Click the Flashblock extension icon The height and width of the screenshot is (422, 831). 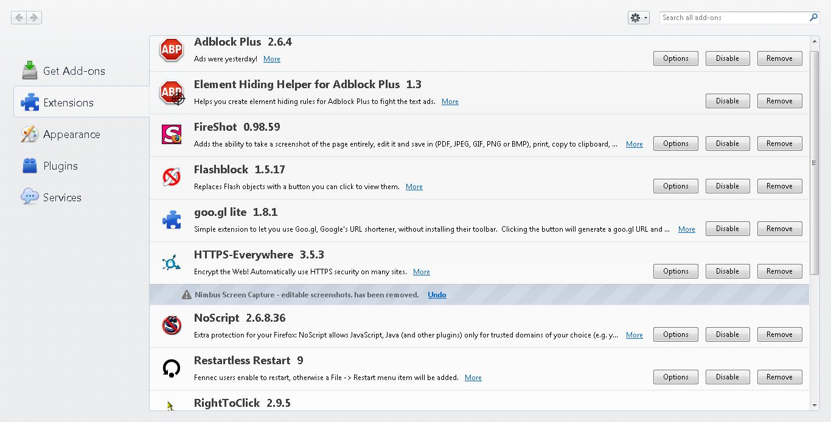pyautogui.click(x=172, y=177)
